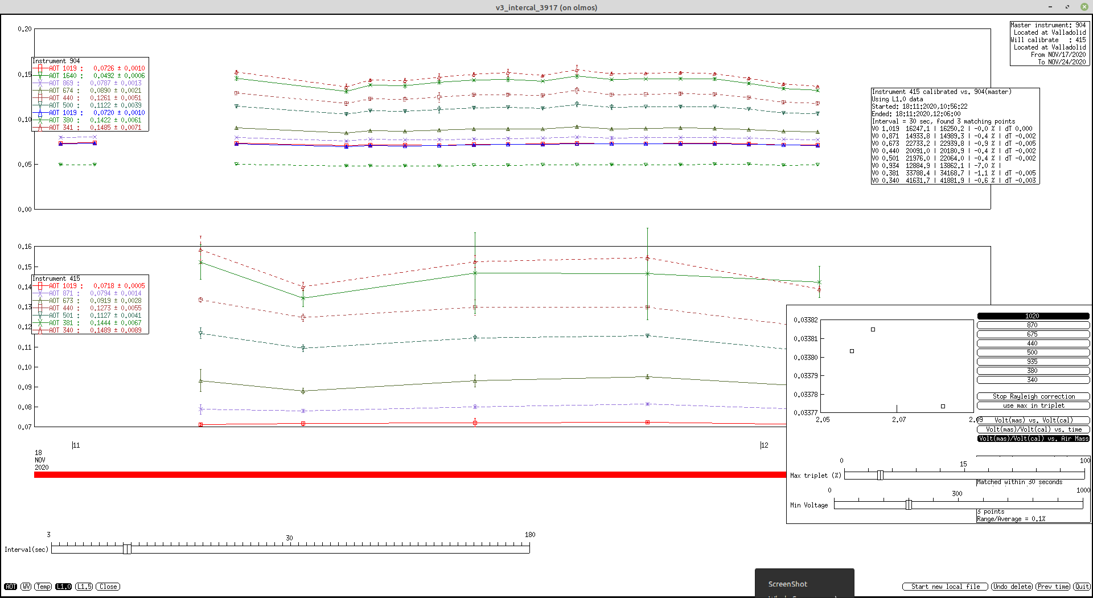The height and width of the screenshot is (598, 1093).
Task: Go to Prev time
Action: (x=1053, y=587)
